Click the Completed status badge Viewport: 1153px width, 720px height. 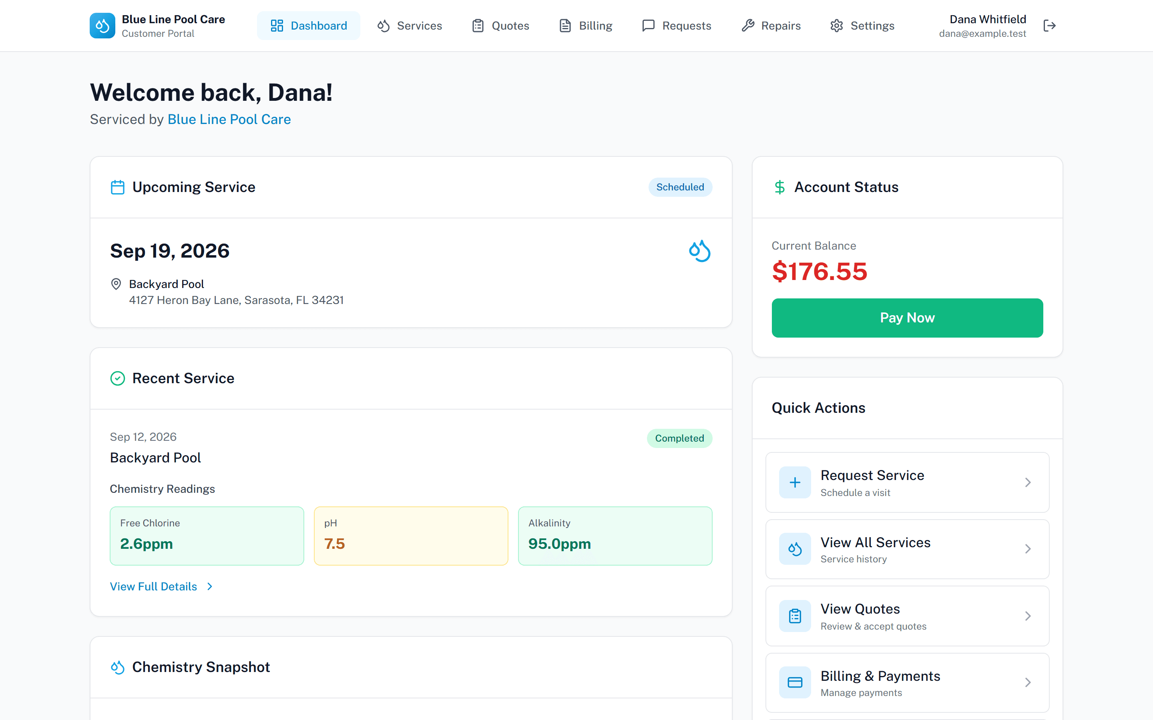679,438
